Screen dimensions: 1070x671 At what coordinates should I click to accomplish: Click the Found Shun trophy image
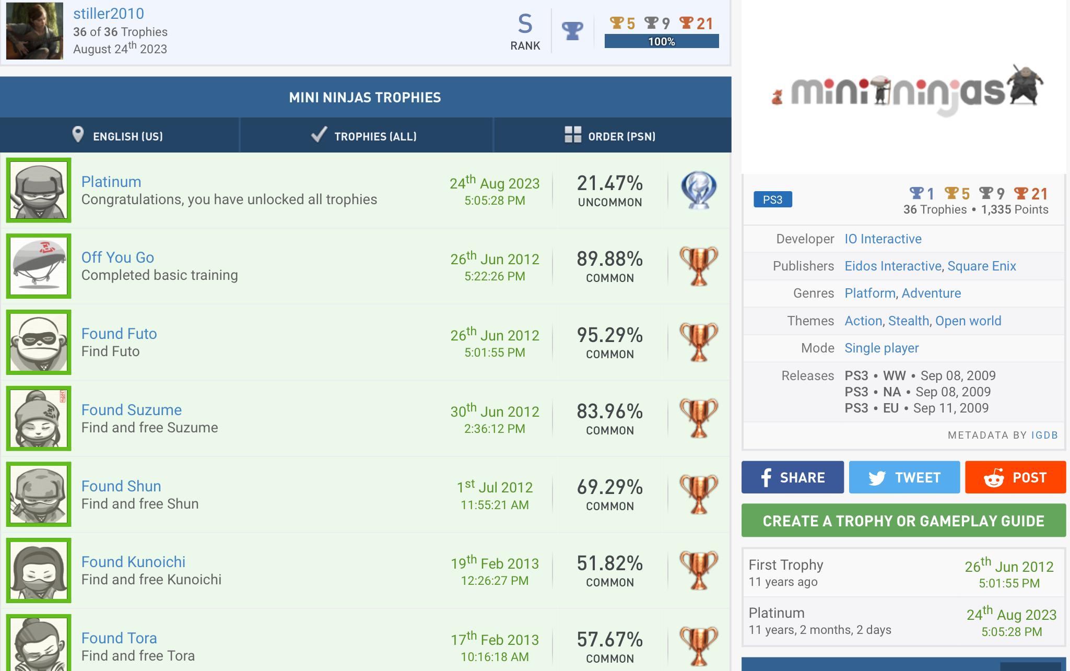[39, 495]
